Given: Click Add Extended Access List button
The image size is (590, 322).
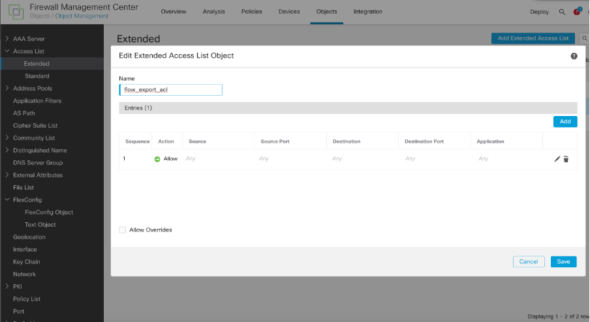Looking at the screenshot, I should click(x=533, y=38).
